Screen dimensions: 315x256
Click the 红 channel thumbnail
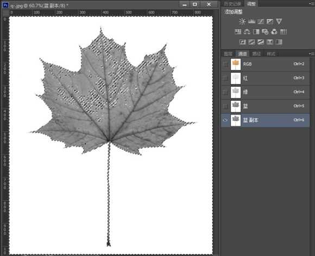[236, 78]
